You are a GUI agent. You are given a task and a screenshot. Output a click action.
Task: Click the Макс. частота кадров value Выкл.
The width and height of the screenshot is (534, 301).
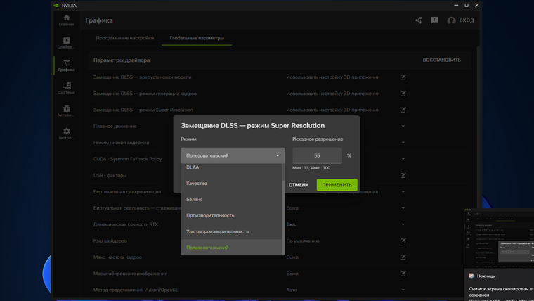click(x=293, y=257)
